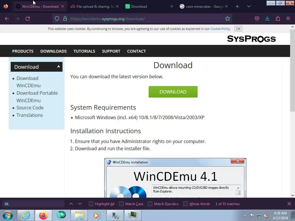Close the find bar

pos(289,204)
